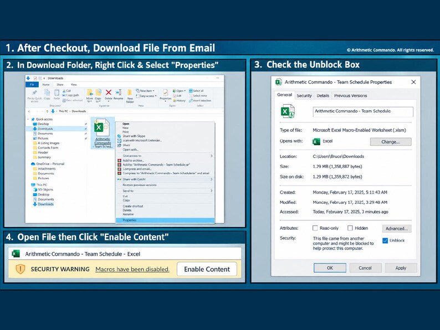Collapse the Quick access tree node
This screenshot has width=440, height=330.
click(x=28, y=120)
